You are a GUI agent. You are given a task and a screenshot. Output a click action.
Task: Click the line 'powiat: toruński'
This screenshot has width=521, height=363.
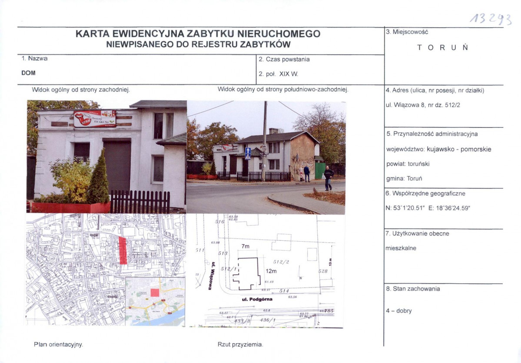(408, 164)
